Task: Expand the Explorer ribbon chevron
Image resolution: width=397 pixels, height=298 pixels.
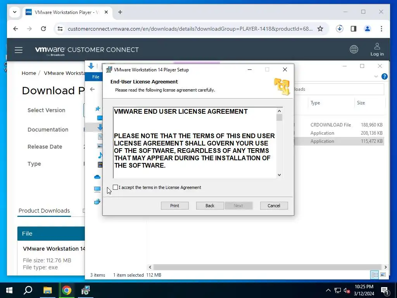Action: (x=376, y=76)
